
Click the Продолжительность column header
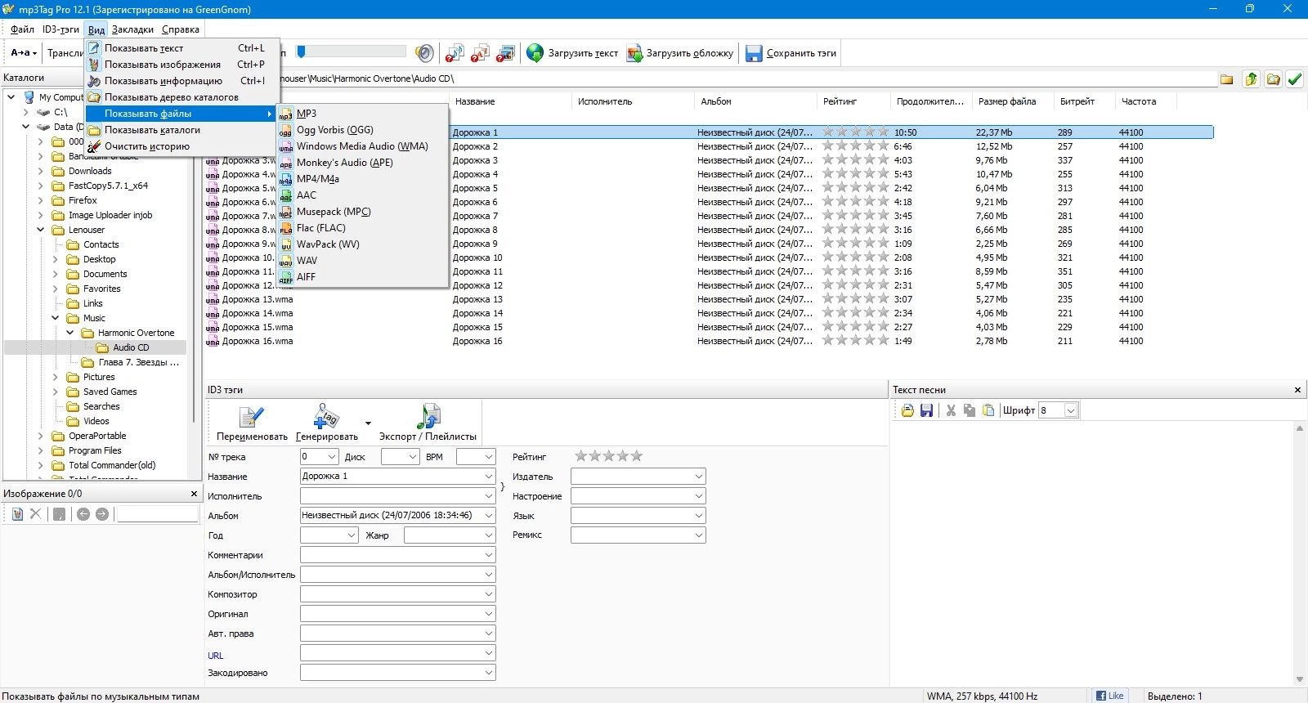point(930,101)
